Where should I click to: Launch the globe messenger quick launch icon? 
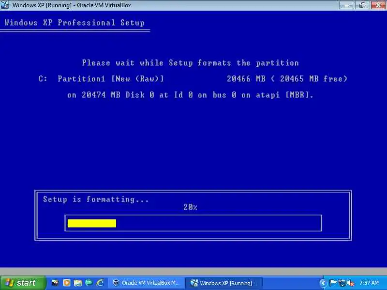coord(89,283)
